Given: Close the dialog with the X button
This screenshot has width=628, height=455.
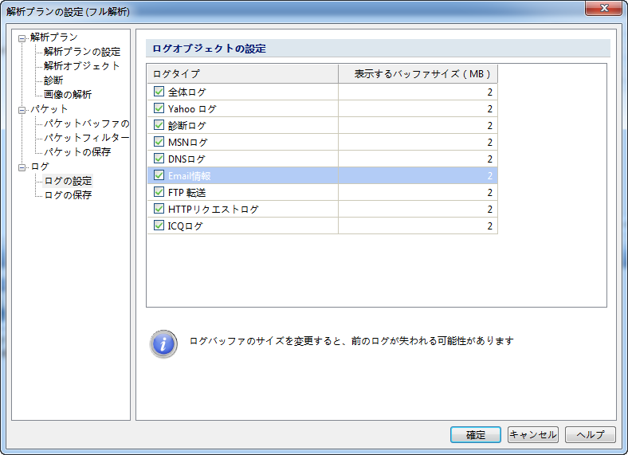Looking at the screenshot, I should point(603,11).
